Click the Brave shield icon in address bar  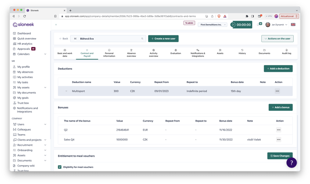pos(219,16)
